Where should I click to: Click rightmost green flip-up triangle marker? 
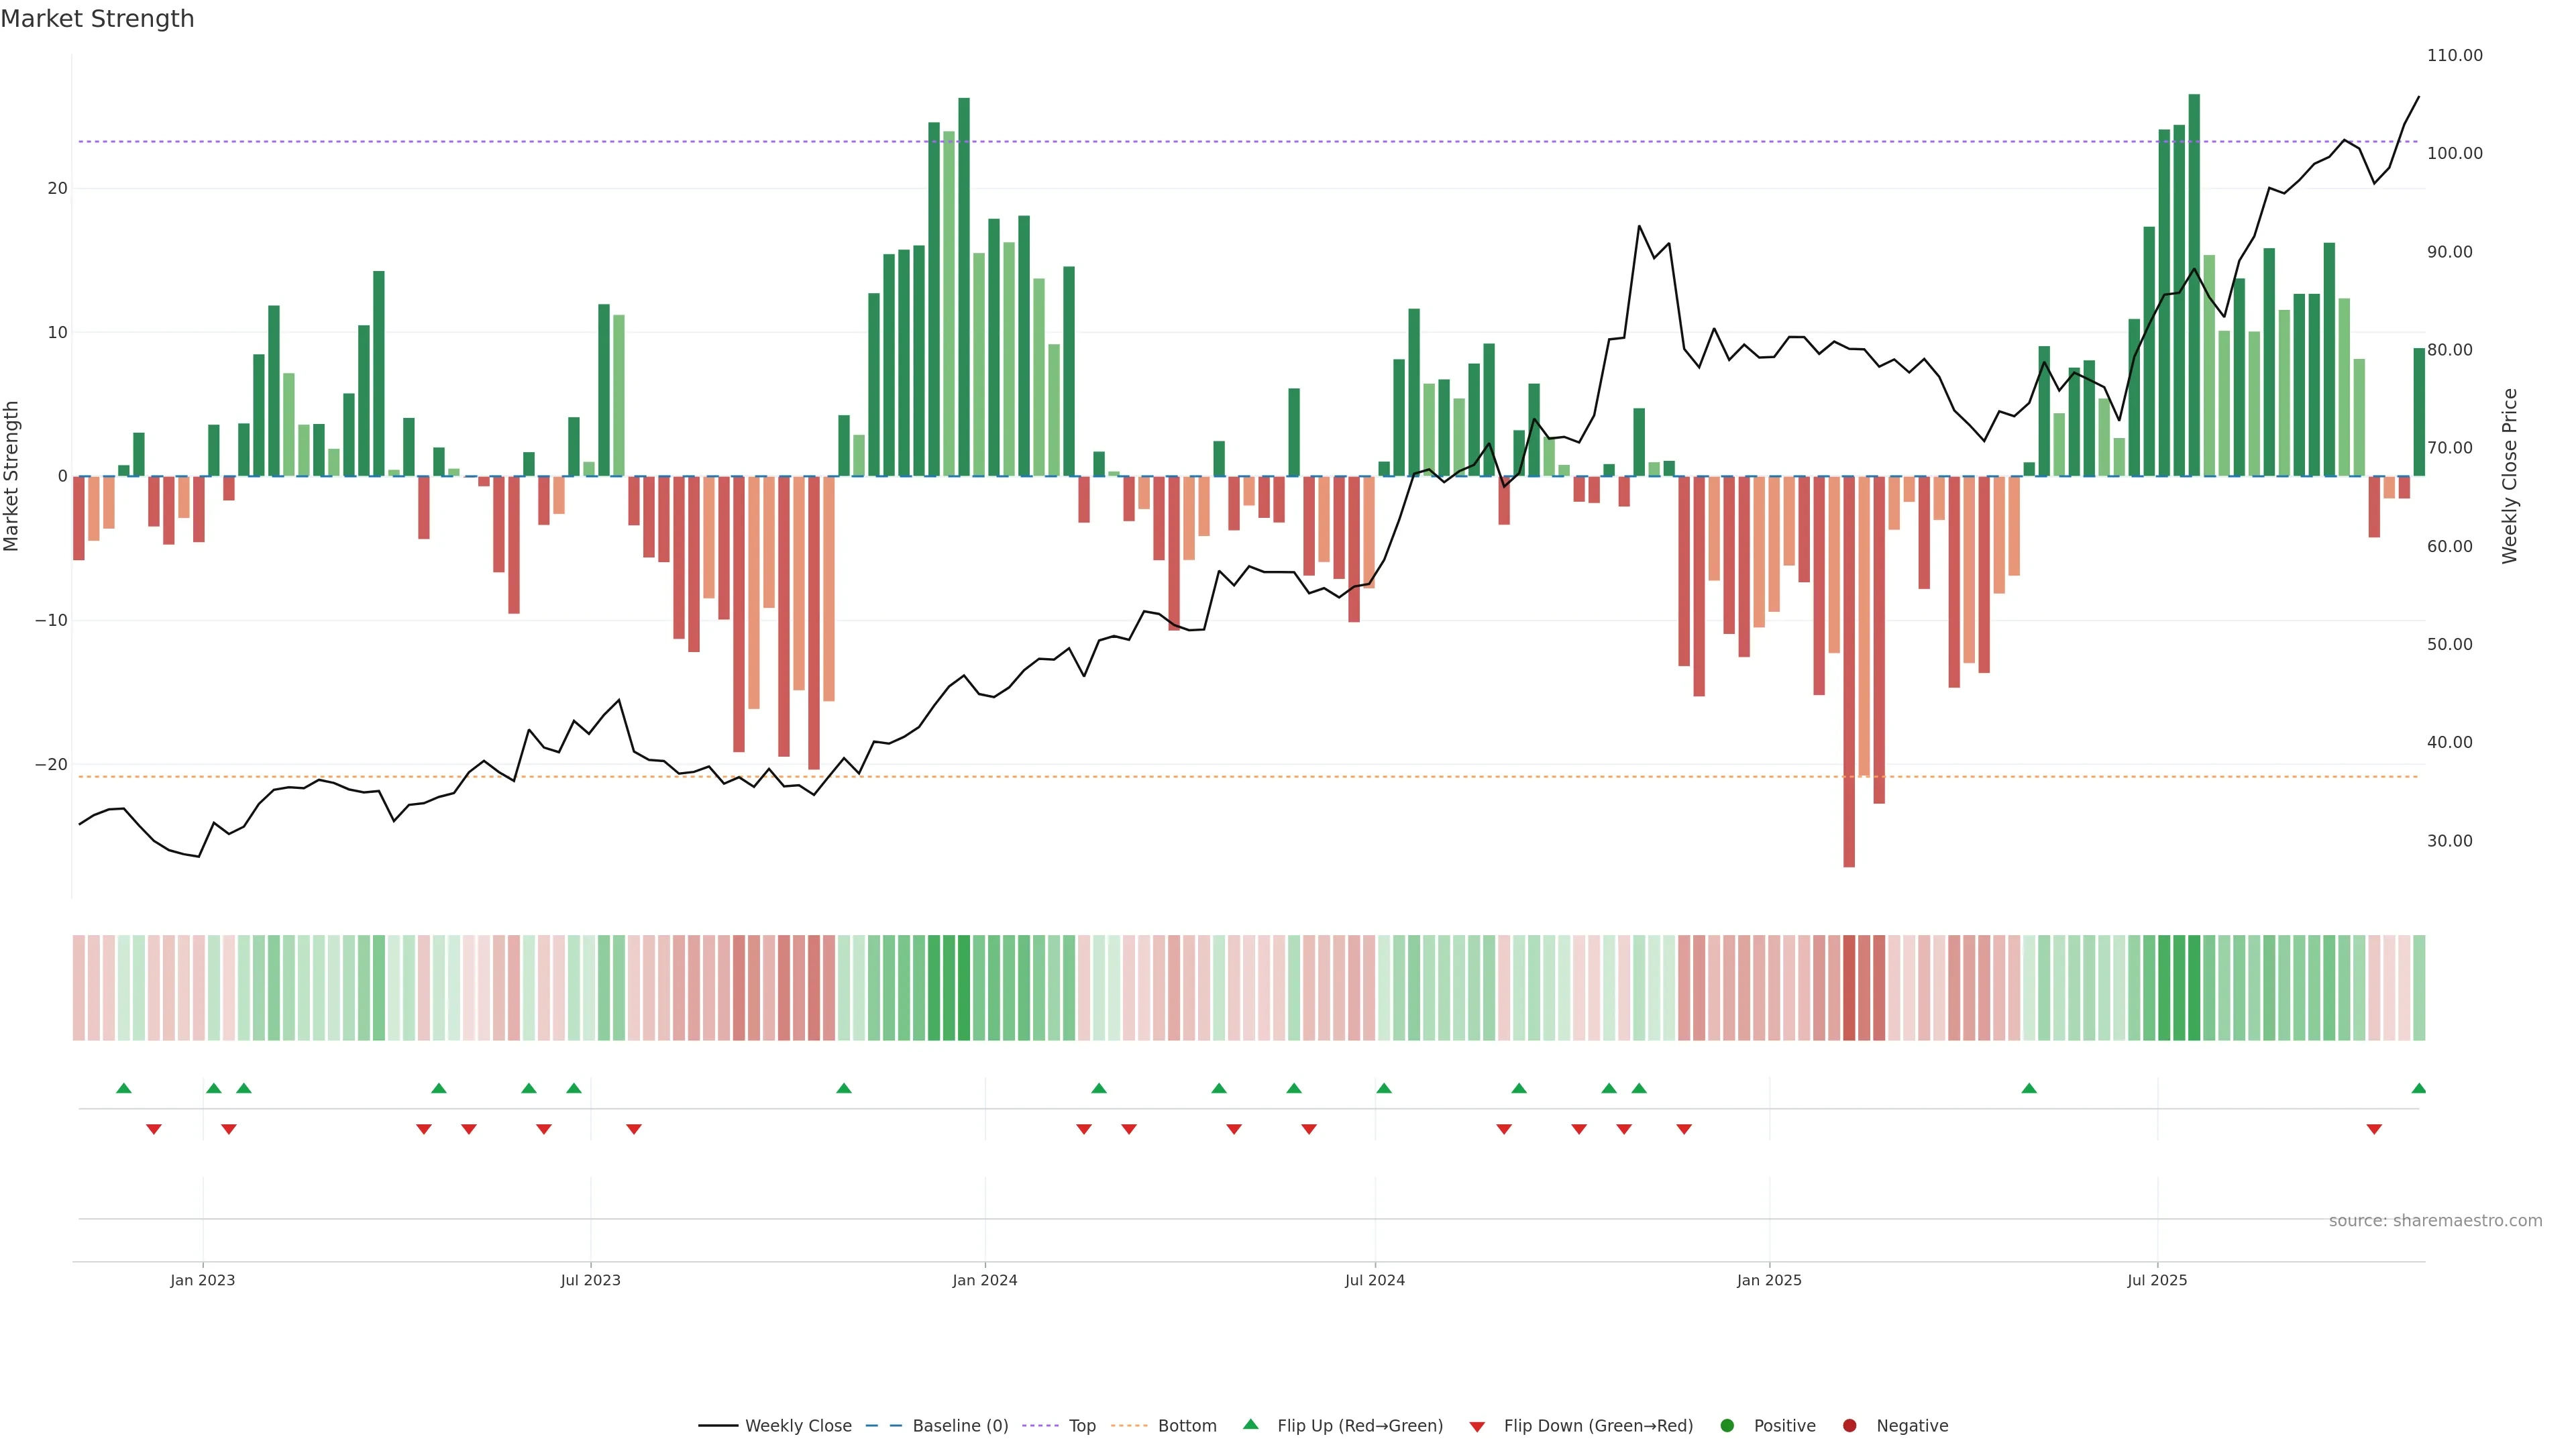point(2418,1088)
